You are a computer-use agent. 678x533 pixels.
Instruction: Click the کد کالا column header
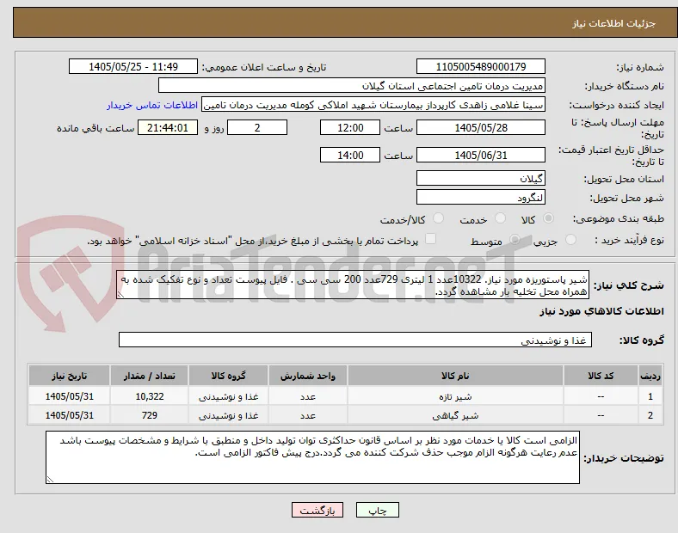(601, 376)
